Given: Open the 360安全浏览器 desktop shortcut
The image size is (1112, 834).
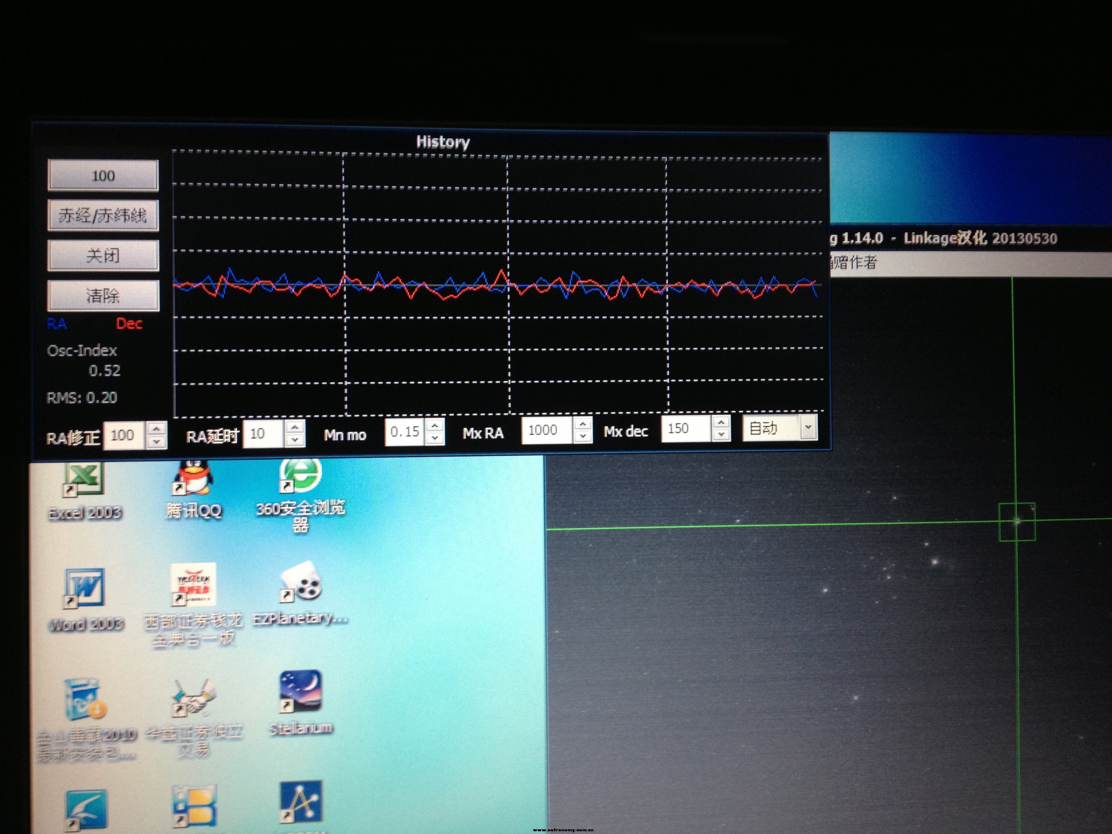Looking at the screenshot, I should [300, 495].
